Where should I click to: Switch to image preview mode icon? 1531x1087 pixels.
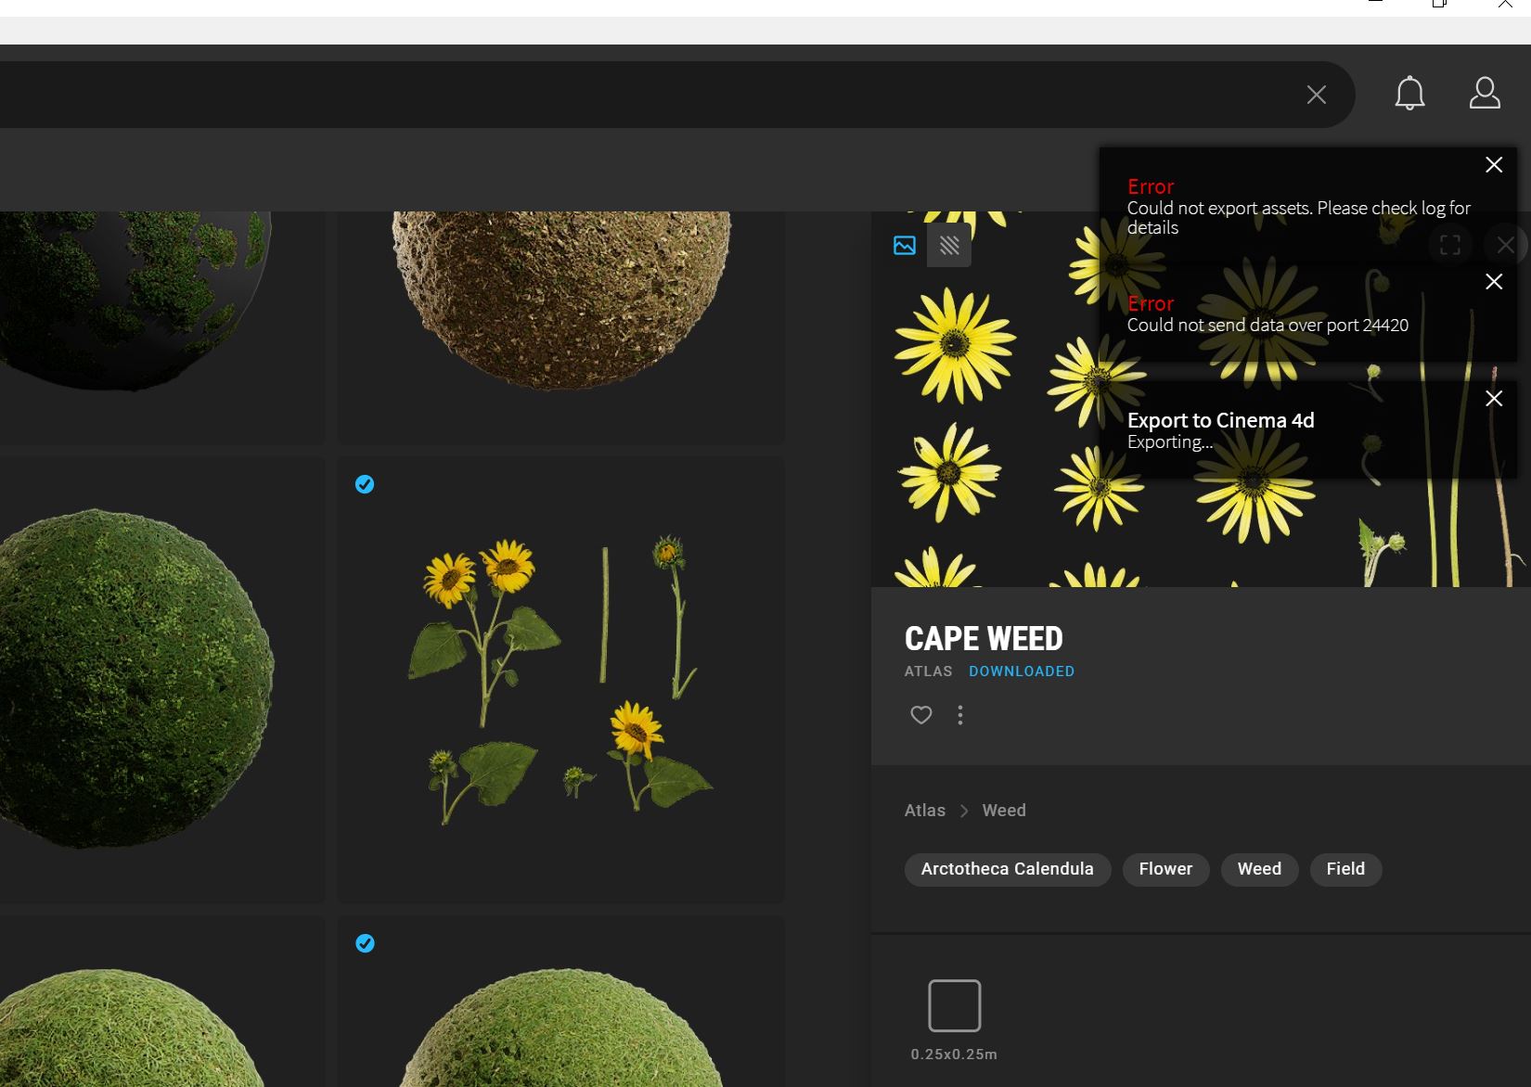905,246
